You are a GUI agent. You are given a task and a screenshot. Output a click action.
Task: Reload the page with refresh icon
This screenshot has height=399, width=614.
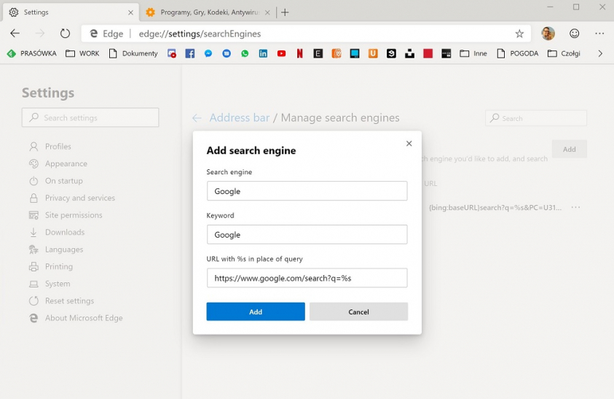tap(65, 34)
